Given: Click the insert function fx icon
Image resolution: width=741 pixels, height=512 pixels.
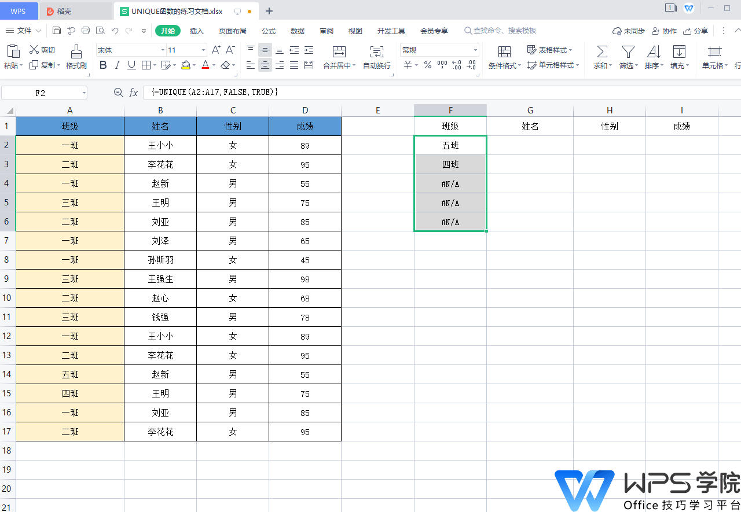Looking at the screenshot, I should coord(133,93).
